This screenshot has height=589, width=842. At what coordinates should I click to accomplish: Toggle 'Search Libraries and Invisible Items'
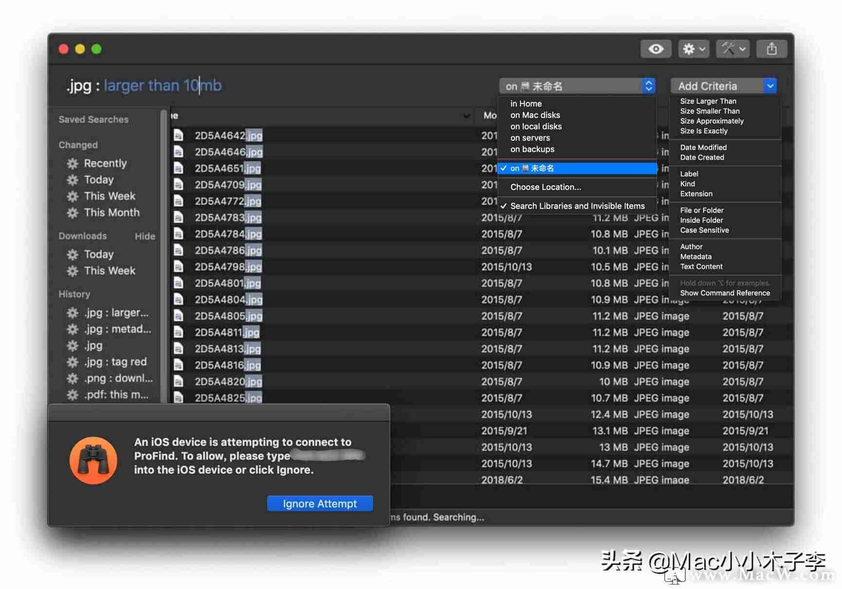pyautogui.click(x=577, y=206)
